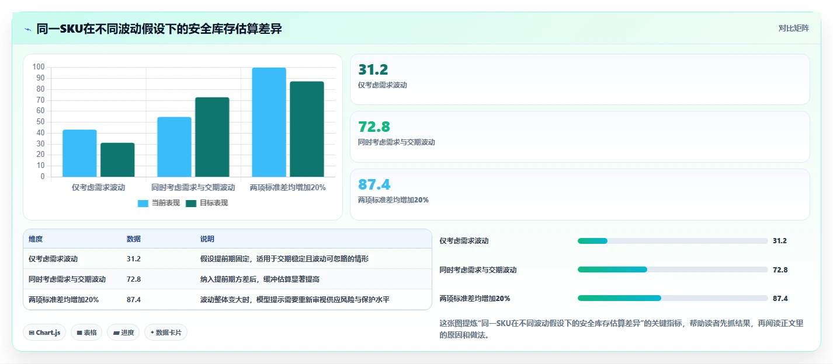Click the blue bar for 两项标准差均增加20%
Viewport: 833px width, 364px height.
[269, 123]
